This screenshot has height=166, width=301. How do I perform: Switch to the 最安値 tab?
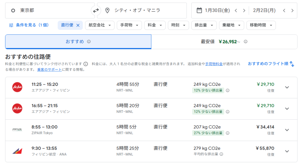(224, 42)
